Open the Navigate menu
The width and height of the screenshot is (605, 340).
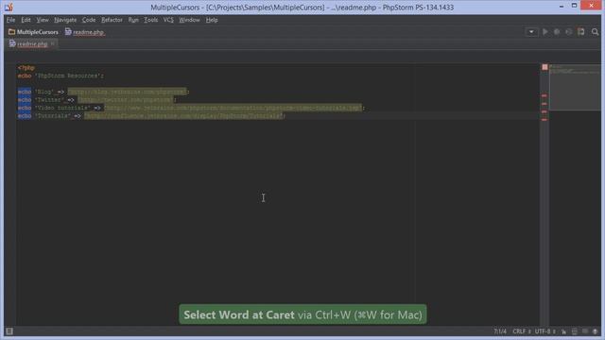pos(65,20)
